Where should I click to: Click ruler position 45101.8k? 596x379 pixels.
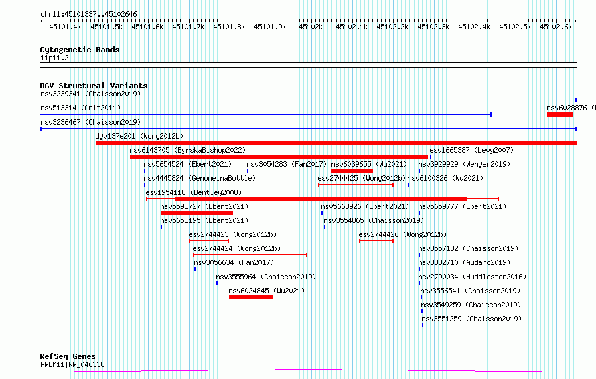(x=229, y=27)
